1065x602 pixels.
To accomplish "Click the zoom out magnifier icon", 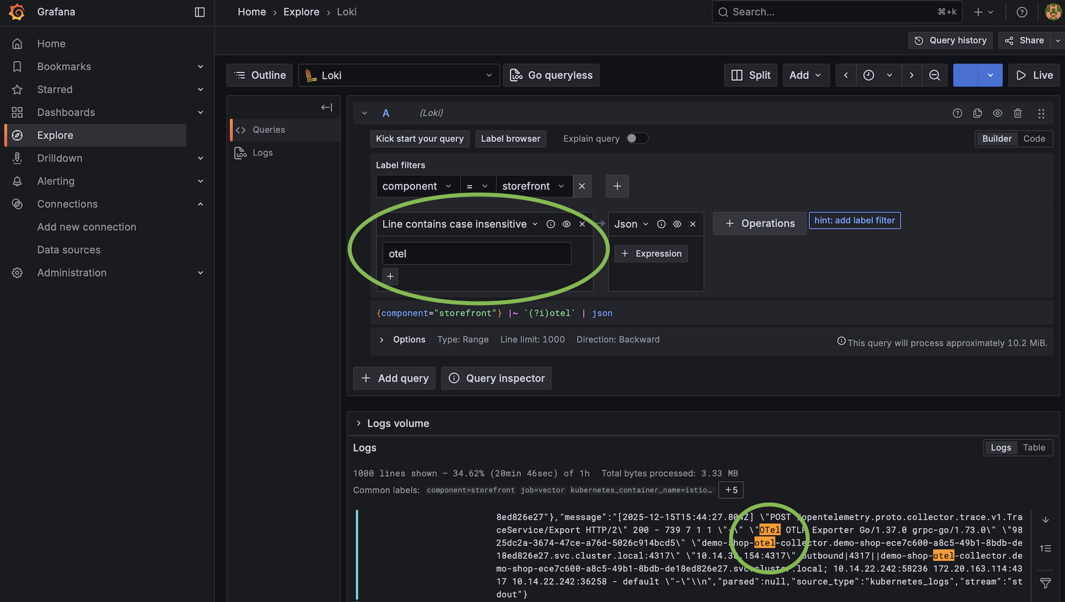I will (x=935, y=75).
